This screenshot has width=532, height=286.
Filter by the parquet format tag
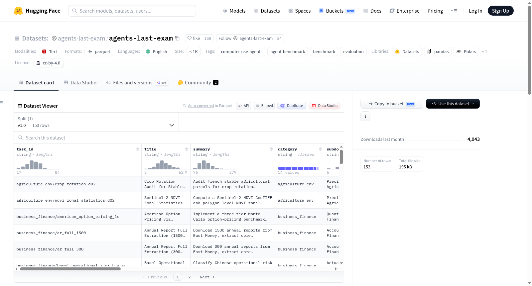tap(99, 51)
